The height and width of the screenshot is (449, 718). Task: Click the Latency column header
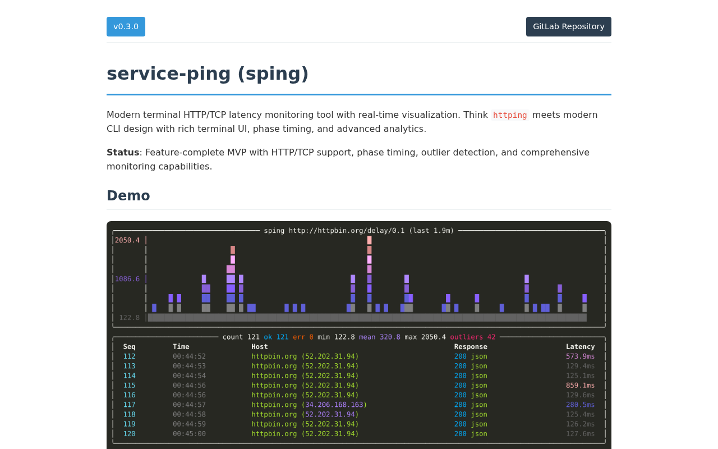point(581,346)
